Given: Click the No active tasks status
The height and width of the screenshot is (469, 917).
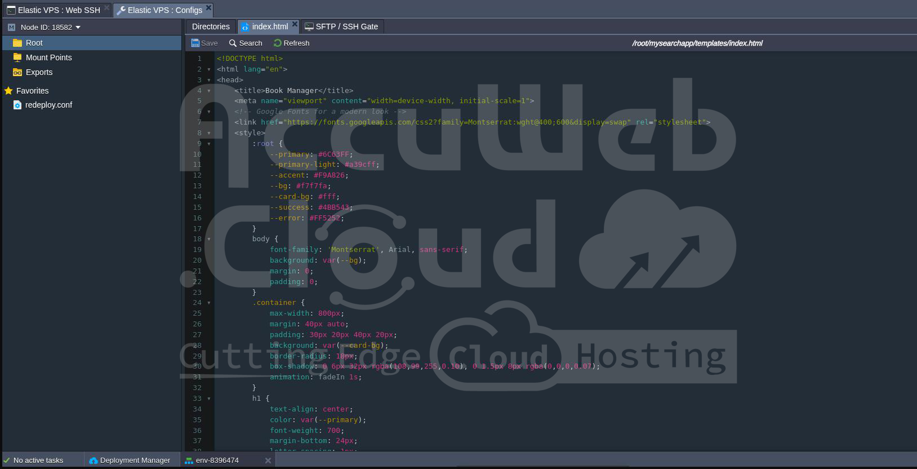Looking at the screenshot, I should [x=38, y=461].
